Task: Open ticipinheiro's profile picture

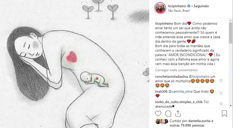Action: coord(160,8)
